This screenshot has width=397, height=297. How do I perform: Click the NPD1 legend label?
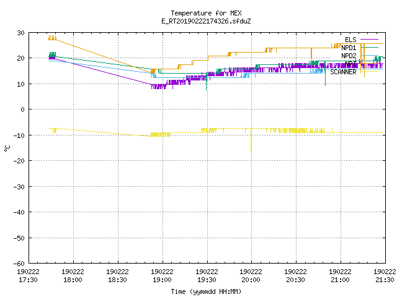tap(349, 48)
